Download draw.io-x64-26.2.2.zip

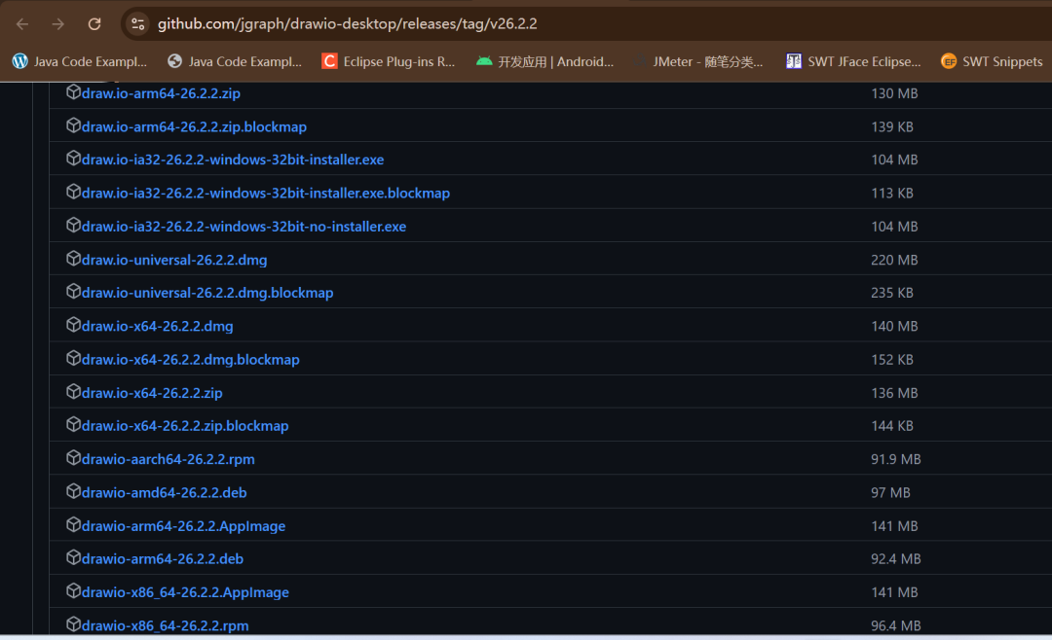tap(152, 393)
